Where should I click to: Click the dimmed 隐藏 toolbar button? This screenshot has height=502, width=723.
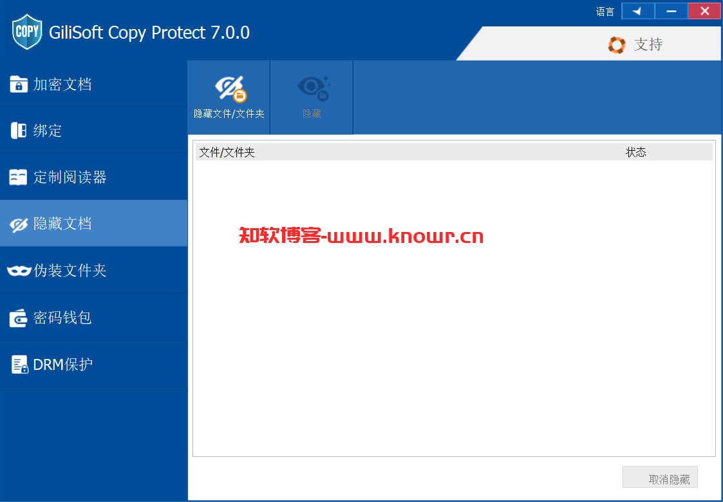coord(312,97)
